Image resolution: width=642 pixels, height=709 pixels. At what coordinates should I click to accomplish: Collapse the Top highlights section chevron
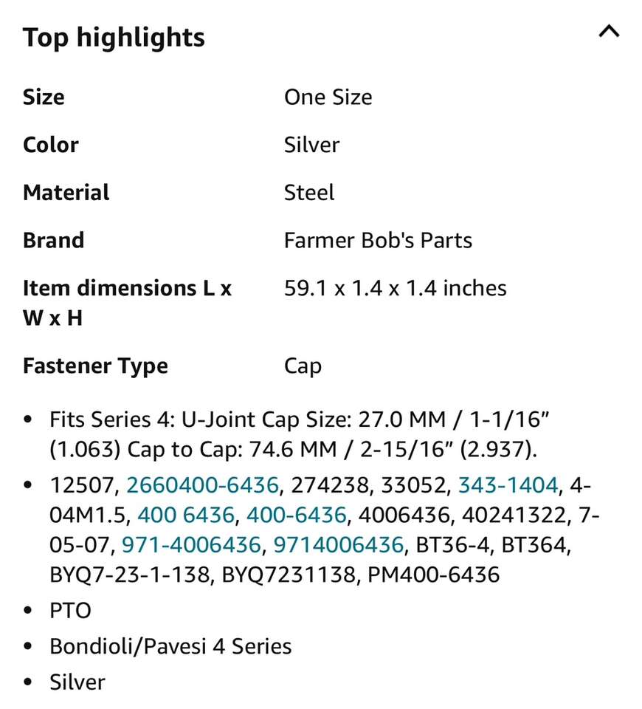click(609, 32)
